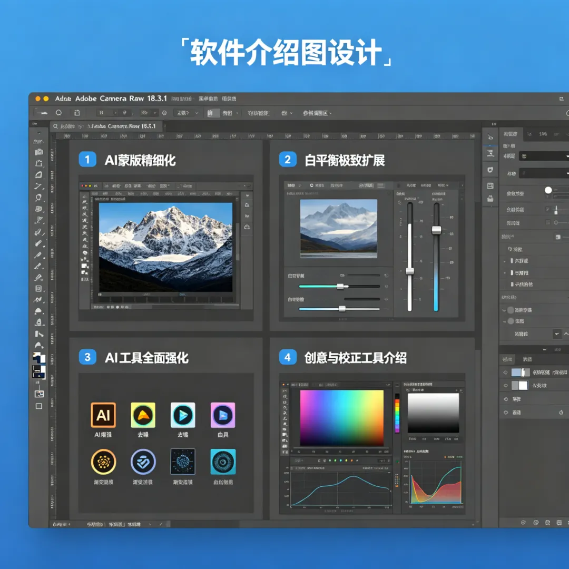Screen dimensions: 569x569
Task: Click the blue tone curve graph
Action: pos(340,488)
